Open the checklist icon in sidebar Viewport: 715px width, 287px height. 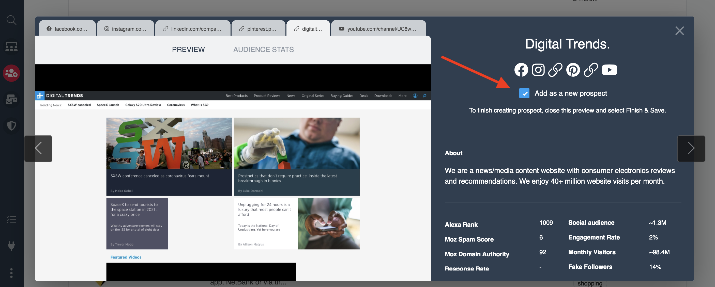click(x=11, y=220)
